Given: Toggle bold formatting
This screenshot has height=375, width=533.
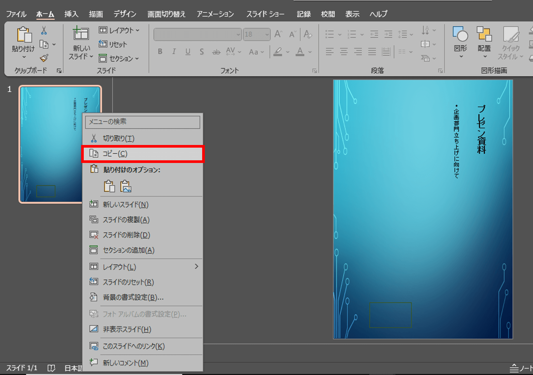Looking at the screenshot, I should tap(160, 51).
